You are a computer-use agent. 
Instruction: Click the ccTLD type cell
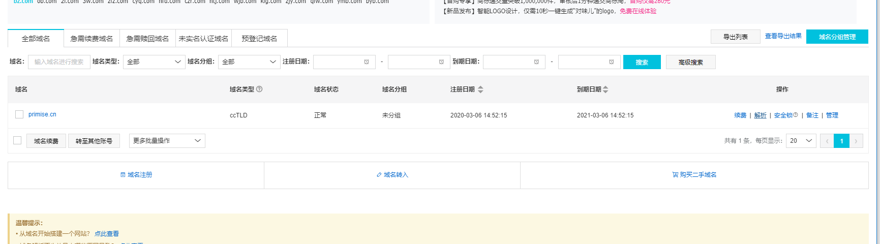[x=238, y=115]
